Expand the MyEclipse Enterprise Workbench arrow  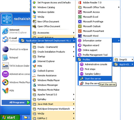click(74, 109)
